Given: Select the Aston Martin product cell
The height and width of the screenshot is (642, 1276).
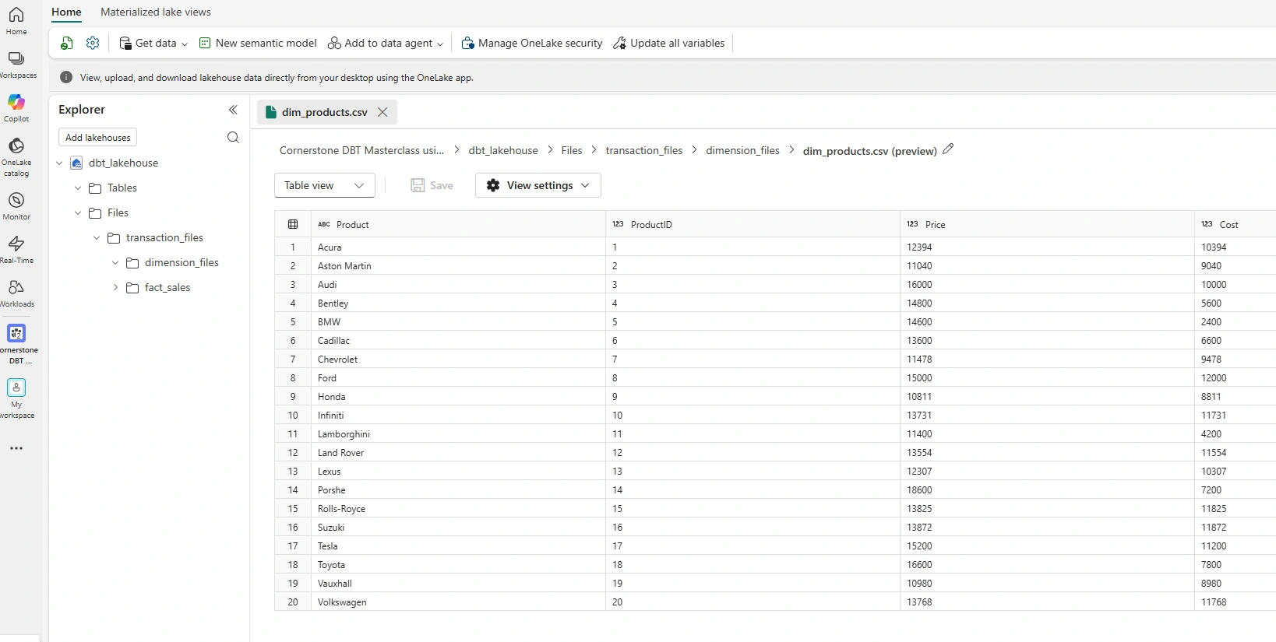Looking at the screenshot, I should (458, 265).
